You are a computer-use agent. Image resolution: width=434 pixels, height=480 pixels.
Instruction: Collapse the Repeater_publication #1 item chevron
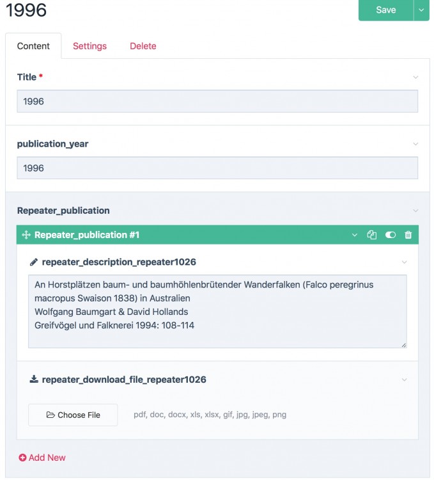[x=355, y=235]
